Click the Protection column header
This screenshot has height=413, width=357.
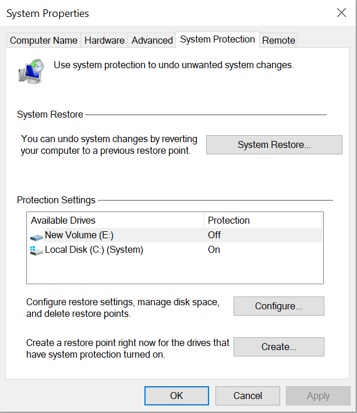(x=229, y=220)
